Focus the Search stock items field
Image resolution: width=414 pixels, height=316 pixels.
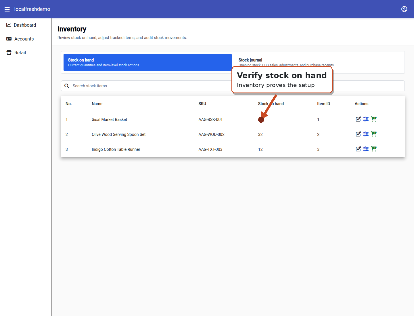233,86
